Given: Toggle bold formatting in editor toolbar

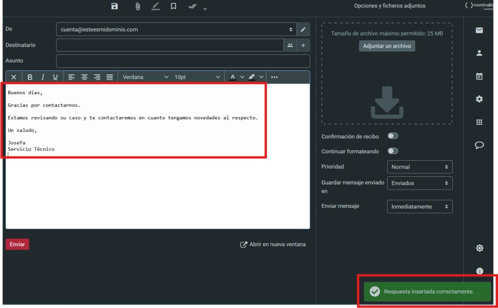Looking at the screenshot, I should tap(30, 77).
